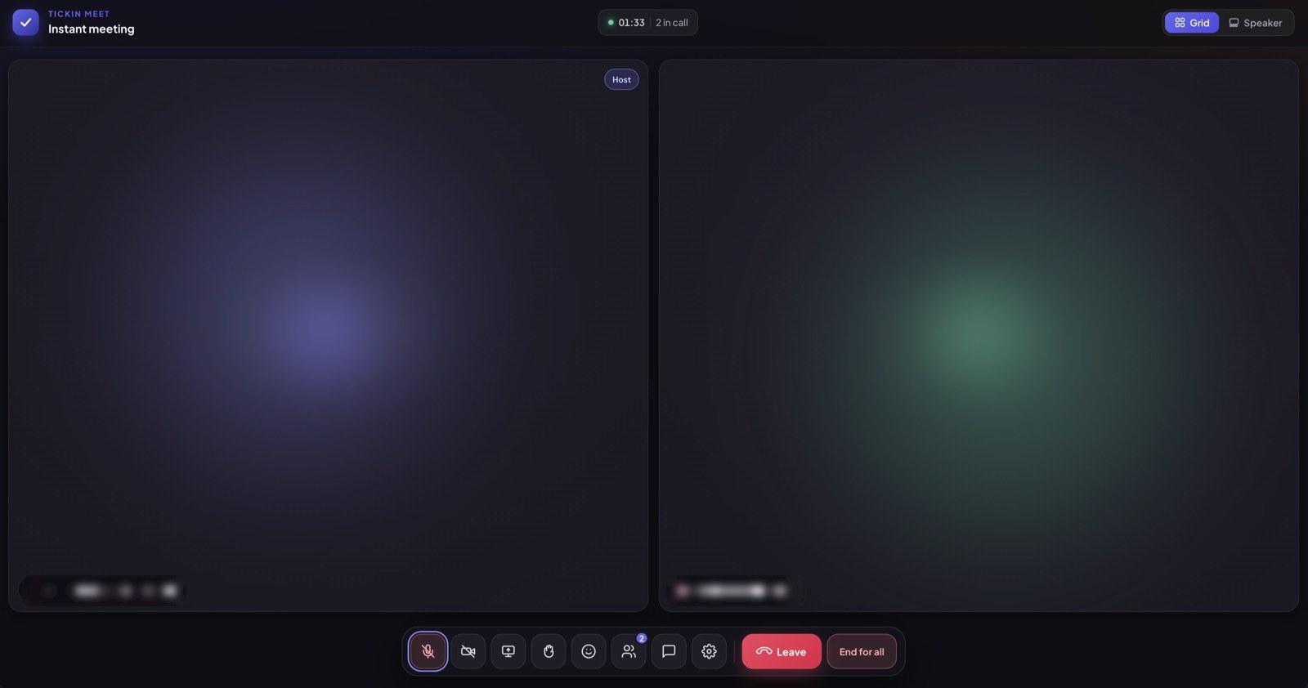Select the green participant video tile
The height and width of the screenshot is (688, 1308).
(979, 335)
